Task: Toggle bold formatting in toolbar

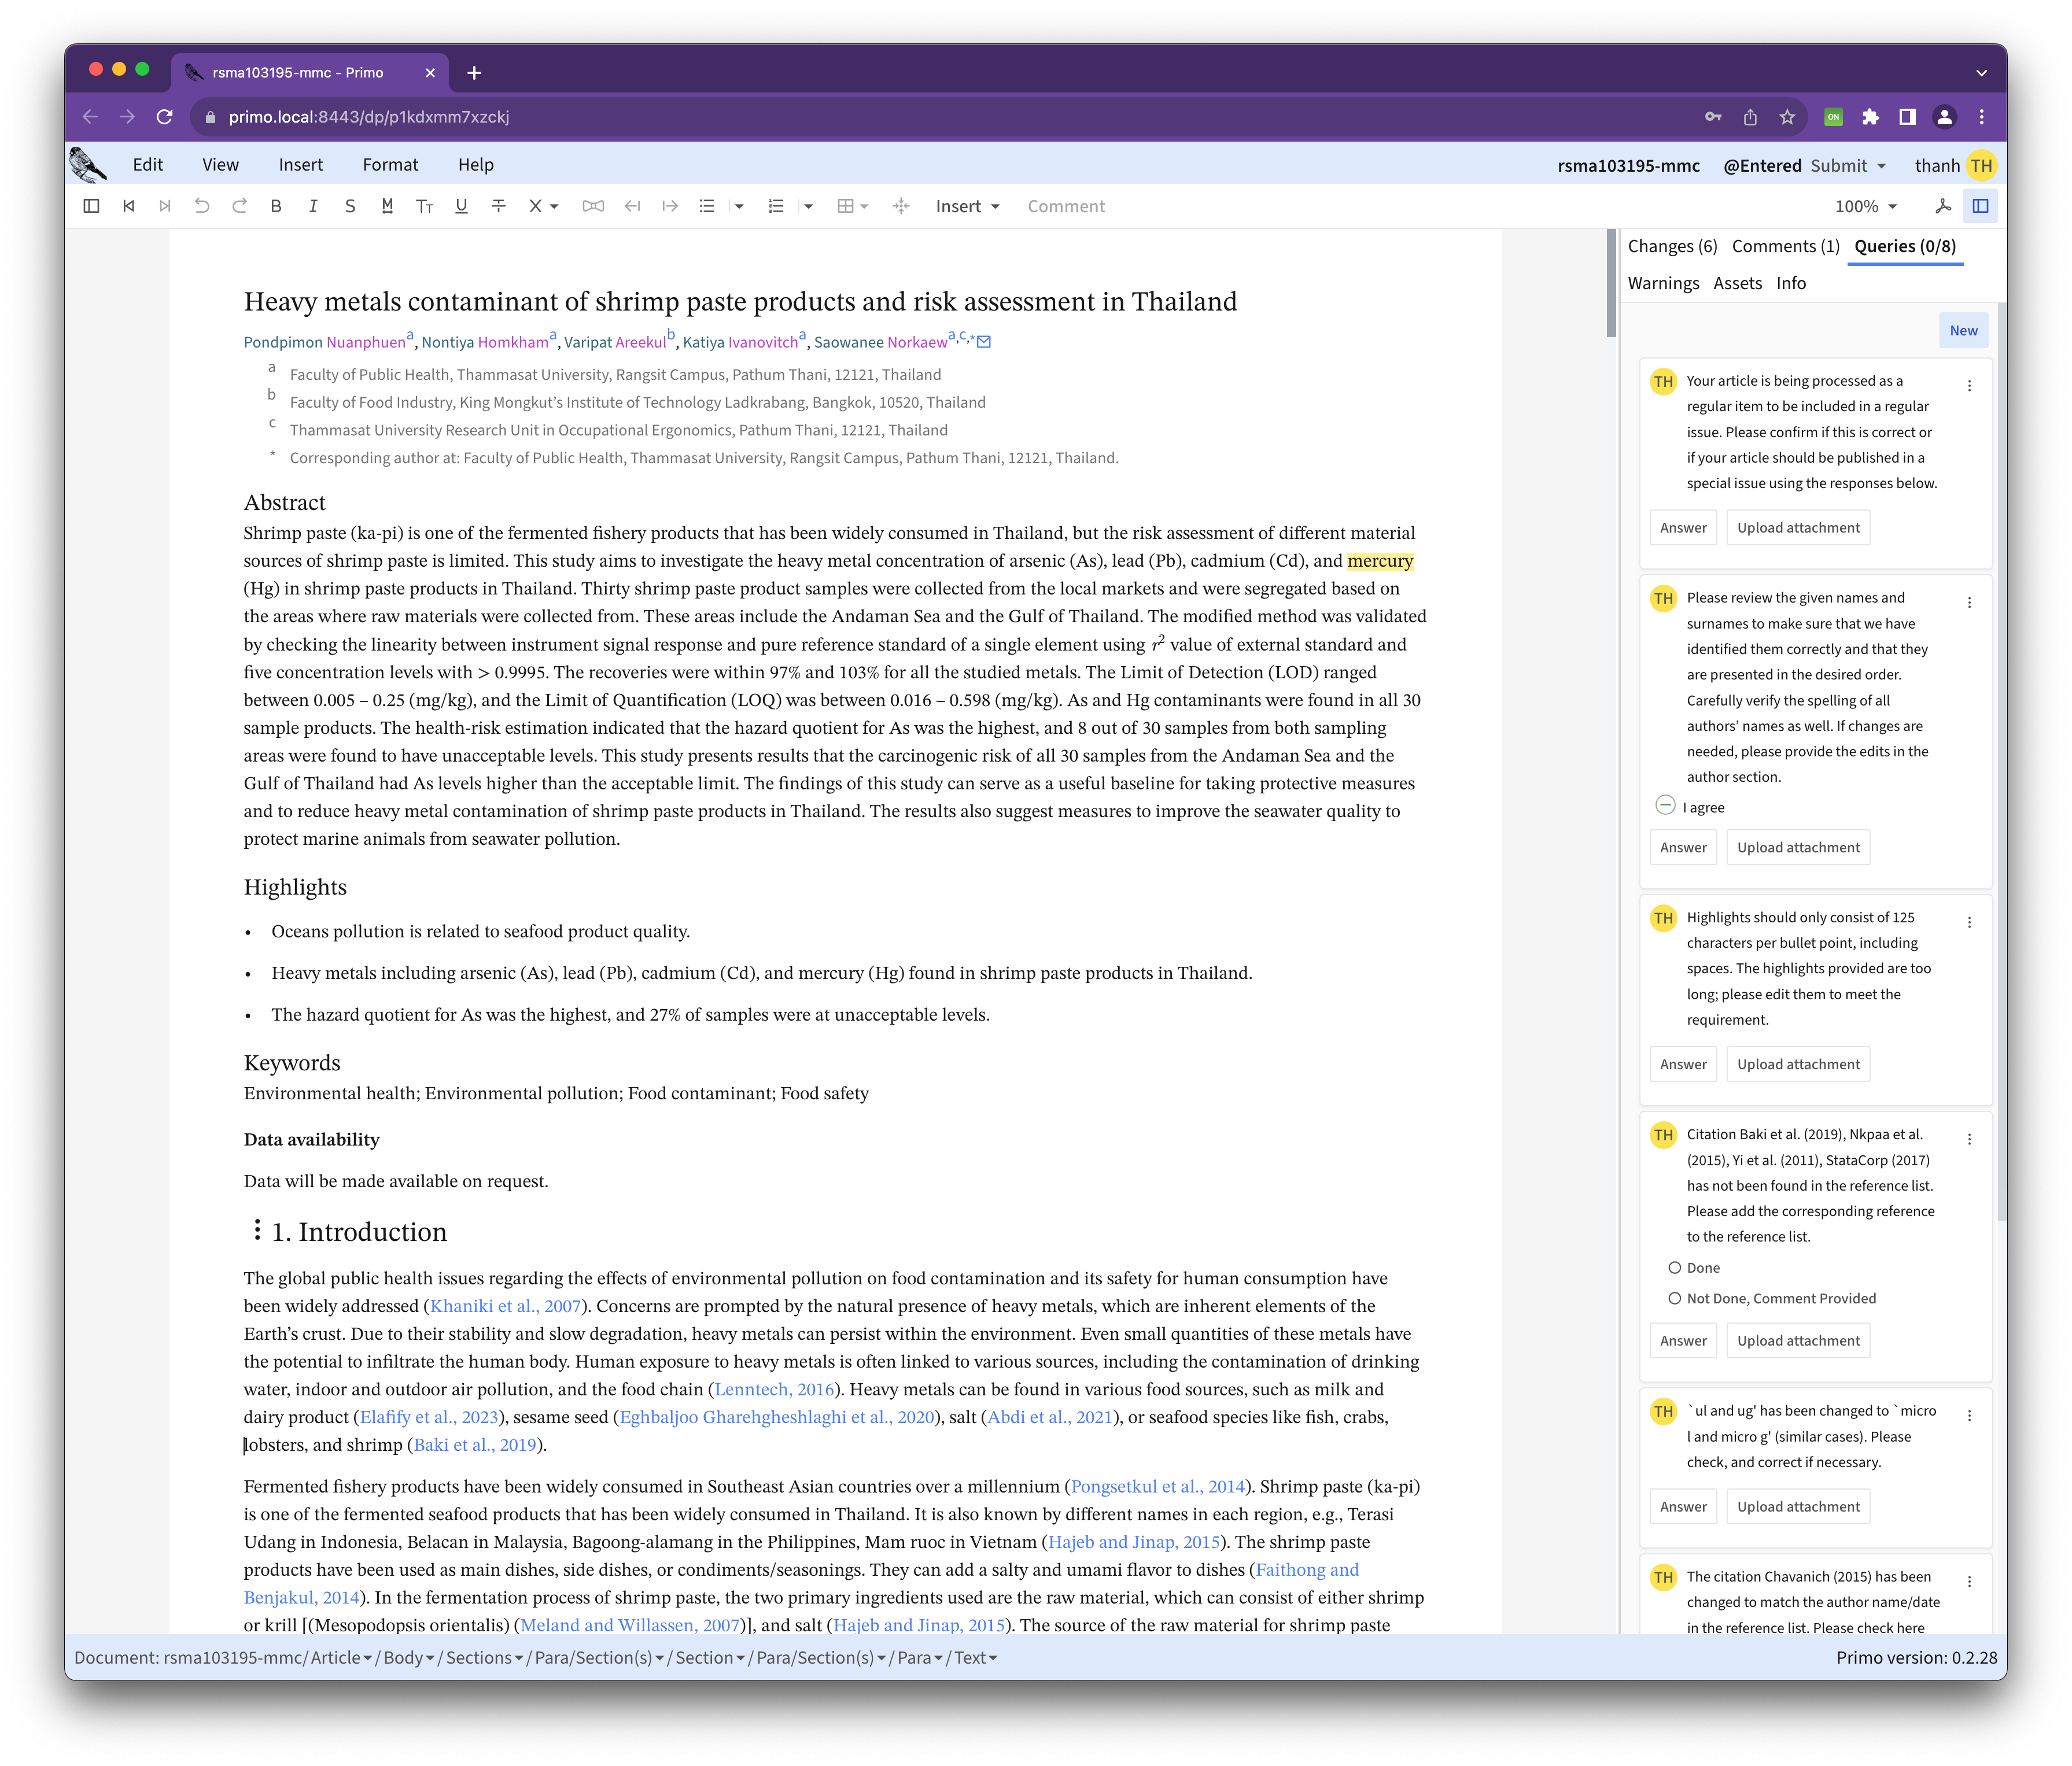Action: tap(276, 206)
